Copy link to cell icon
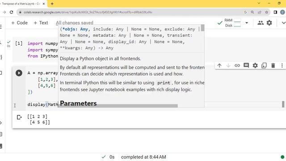Viewport: 286px width, 161px height. pyautogui.click(x=237, y=65)
